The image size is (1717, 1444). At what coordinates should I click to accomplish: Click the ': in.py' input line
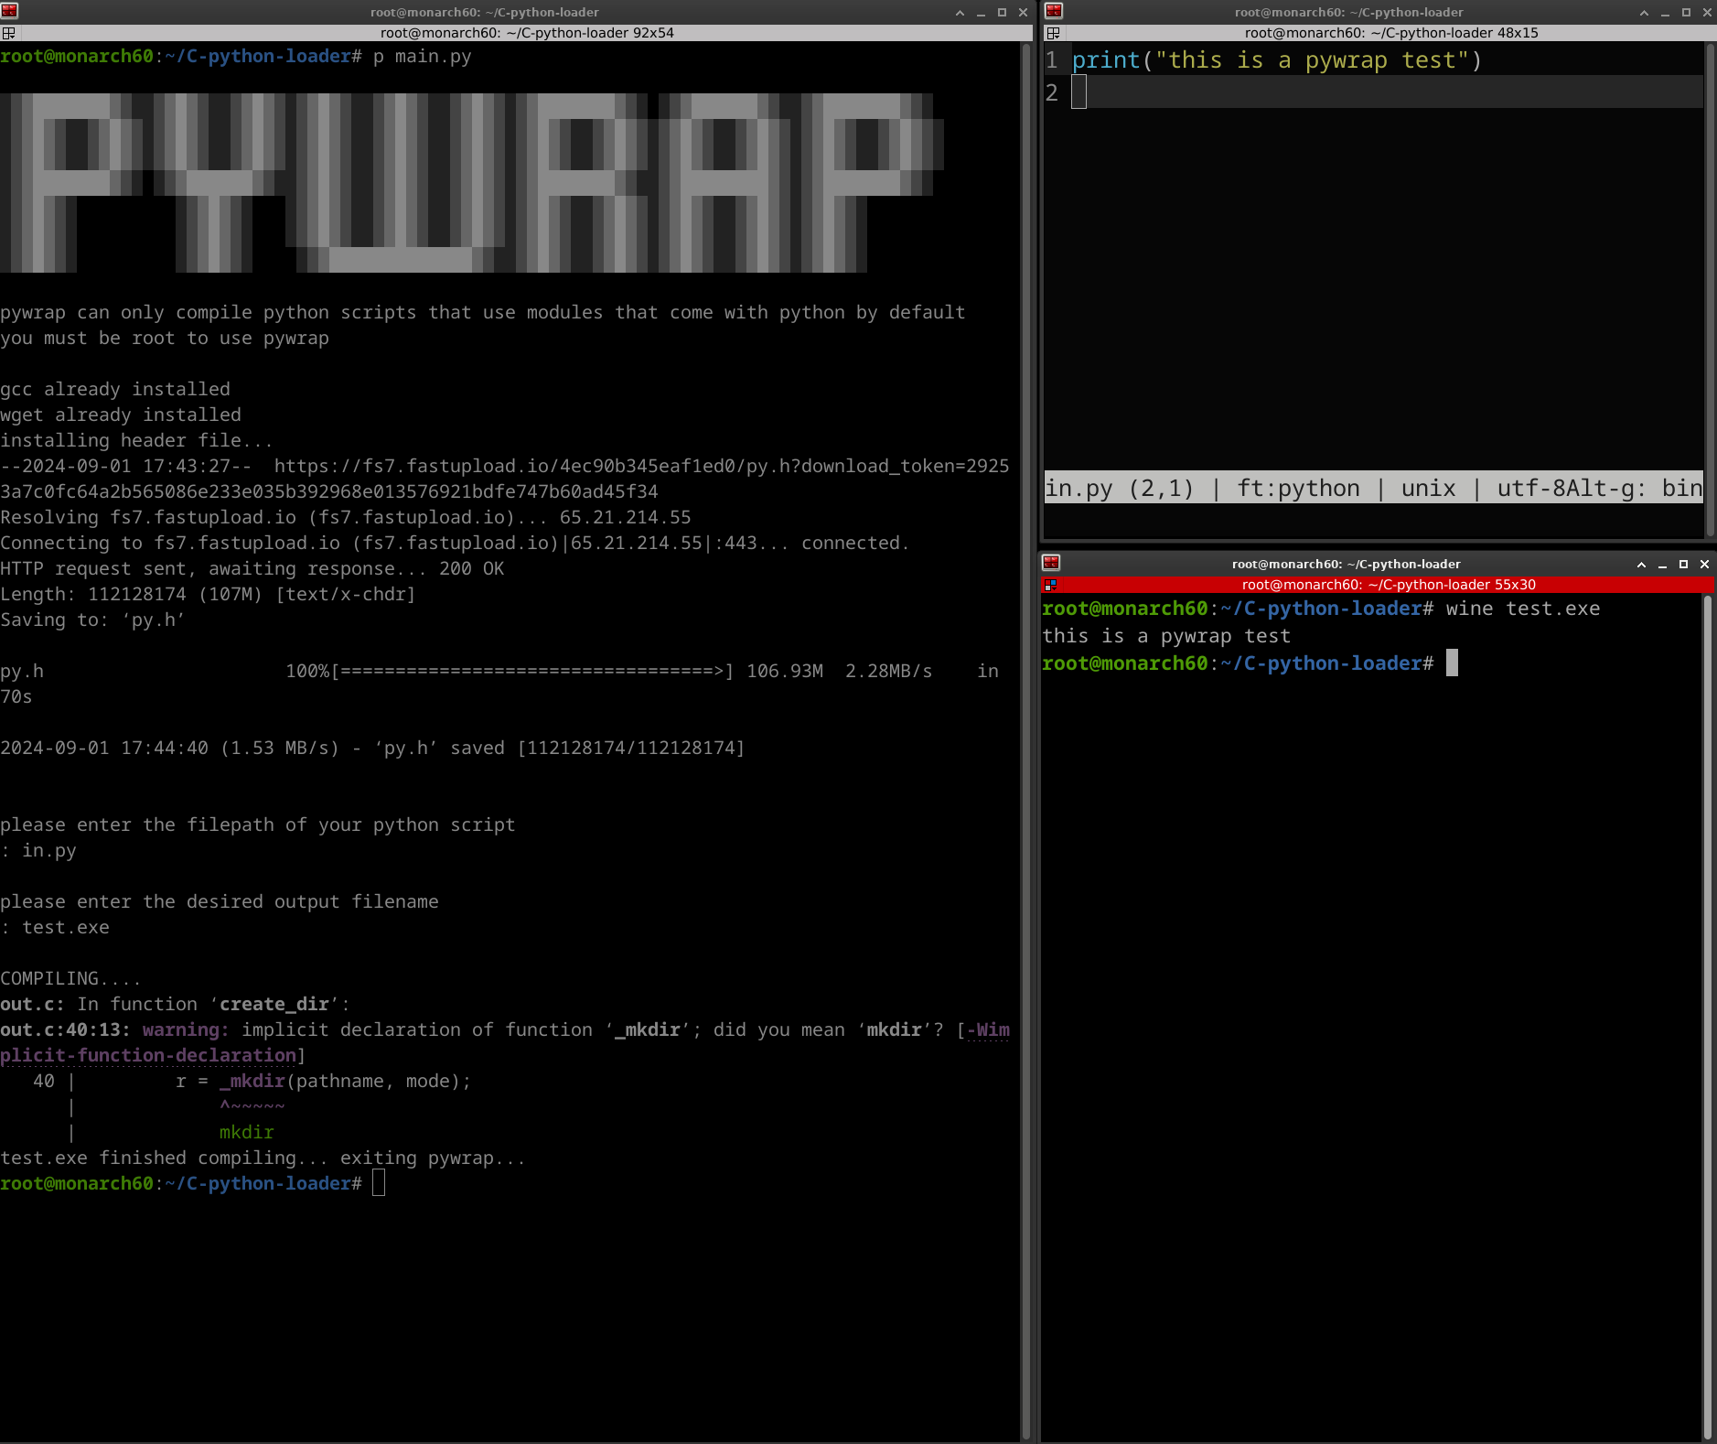point(38,851)
